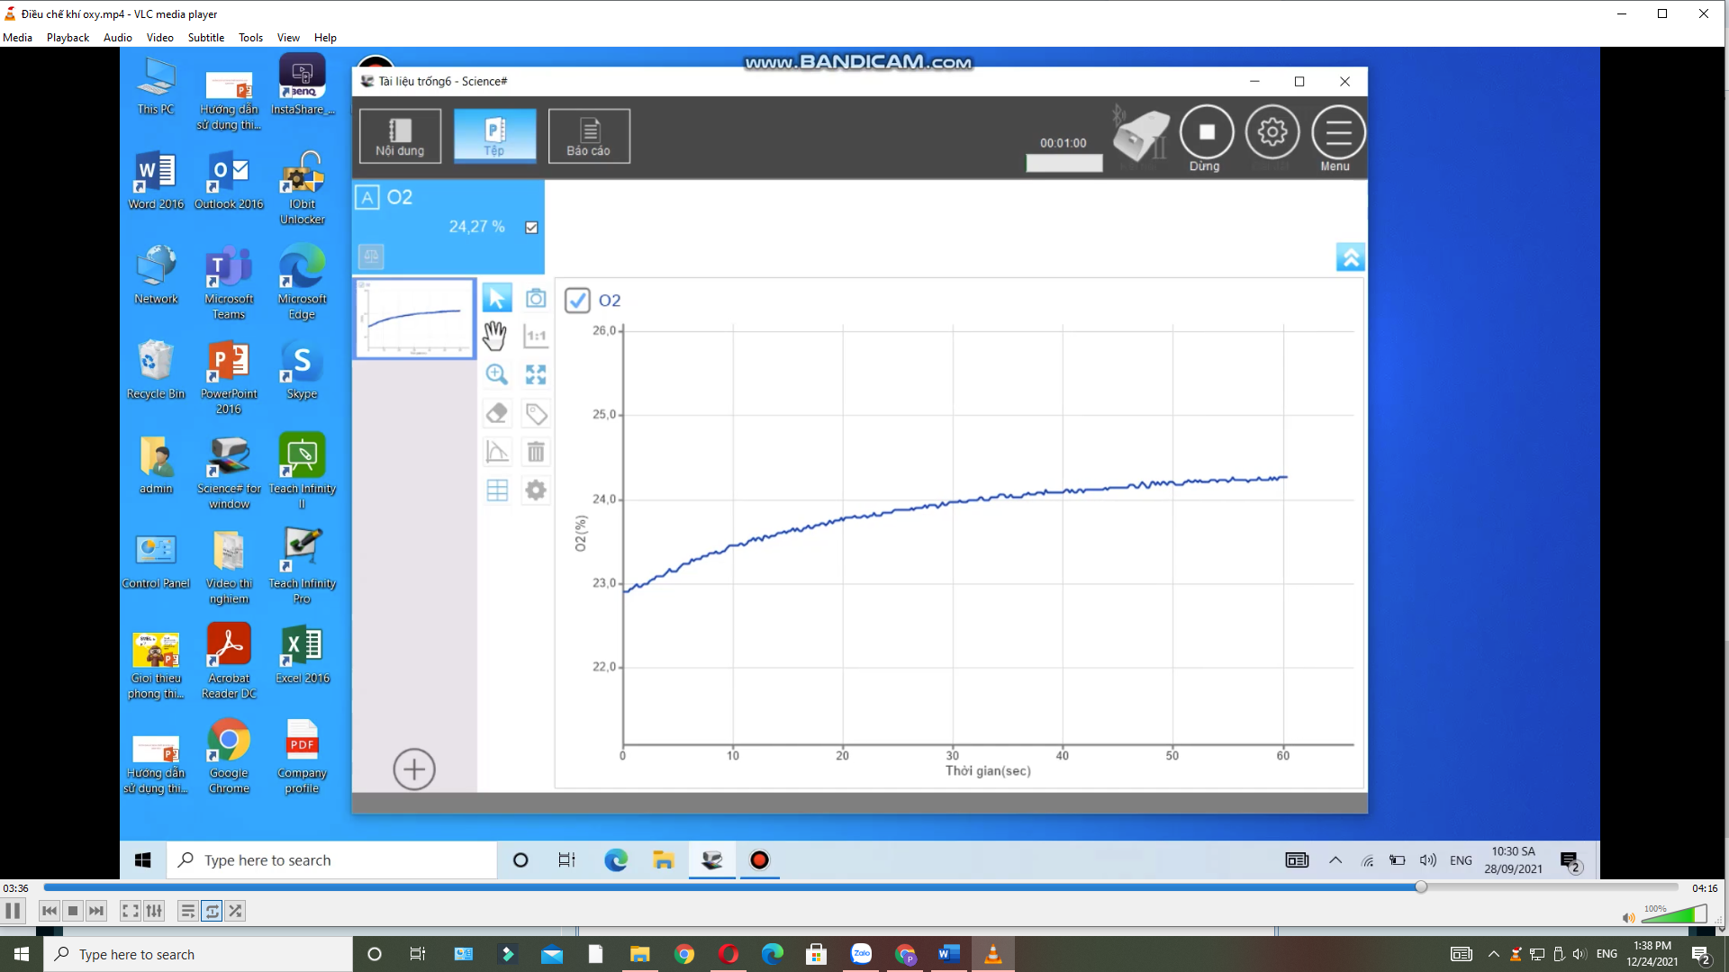The height and width of the screenshot is (972, 1729).
Task: Expand Windows system tray hidden icons
Action: point(1493,954)
